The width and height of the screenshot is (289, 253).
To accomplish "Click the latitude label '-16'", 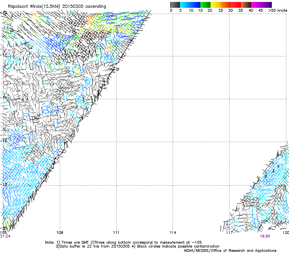I will 4,141.
